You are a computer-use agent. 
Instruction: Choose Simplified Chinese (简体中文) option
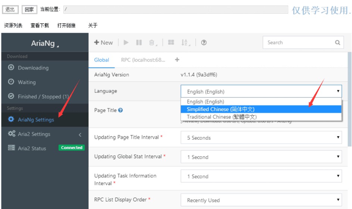tap(261, 109)
